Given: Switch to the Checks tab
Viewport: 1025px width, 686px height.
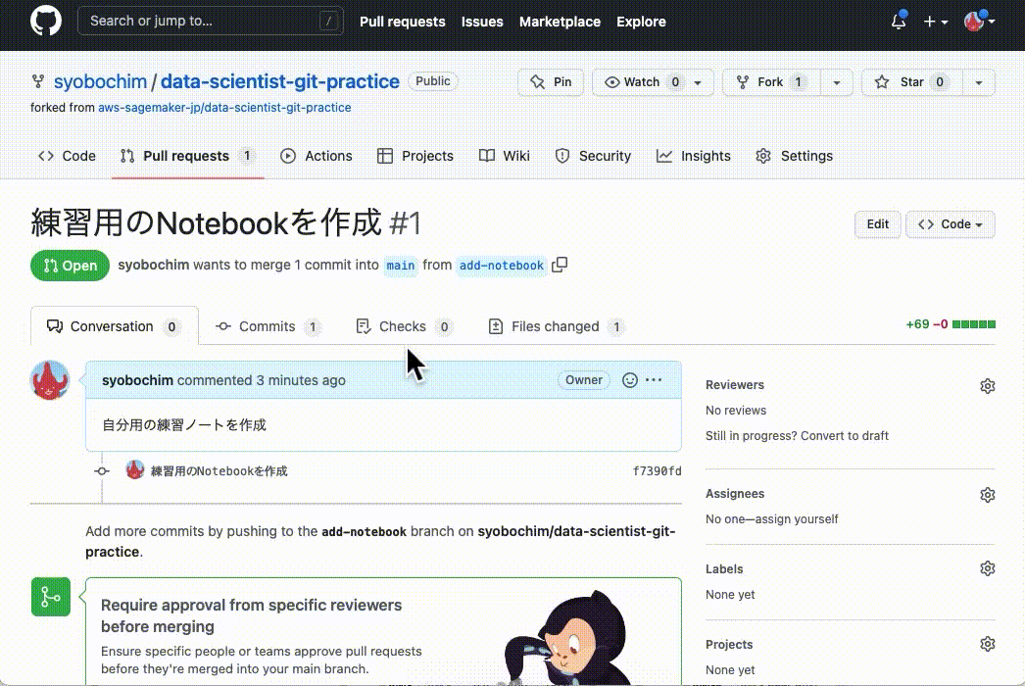Looking at the screenshot, I should coord(404,326).
